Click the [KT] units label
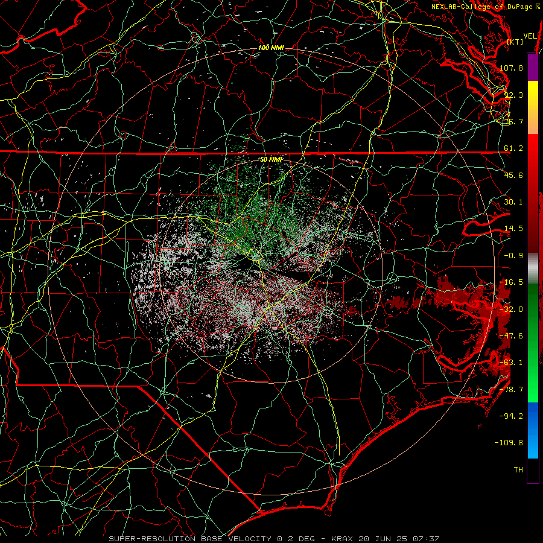Viewport: 543px width, 543px height. pos(515,42)
